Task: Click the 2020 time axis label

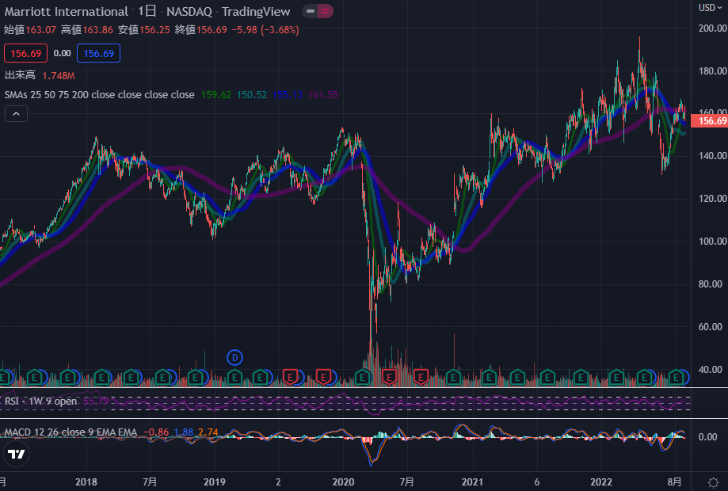Action: pos(343,482)
